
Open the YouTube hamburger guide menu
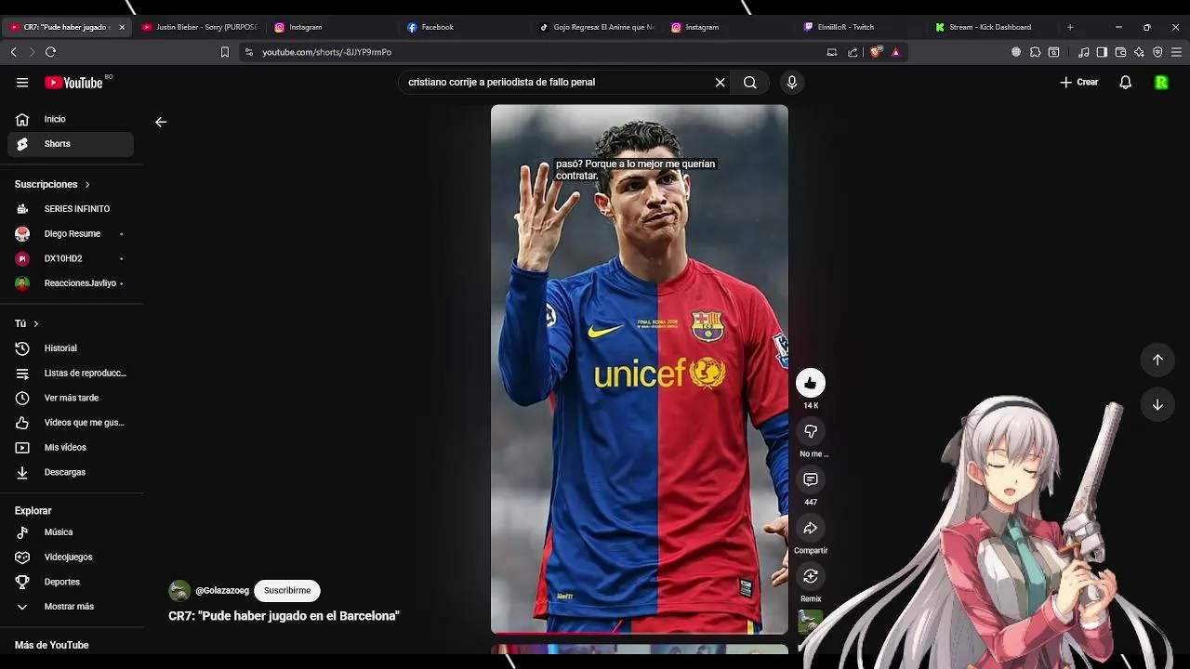pos(22,83)
